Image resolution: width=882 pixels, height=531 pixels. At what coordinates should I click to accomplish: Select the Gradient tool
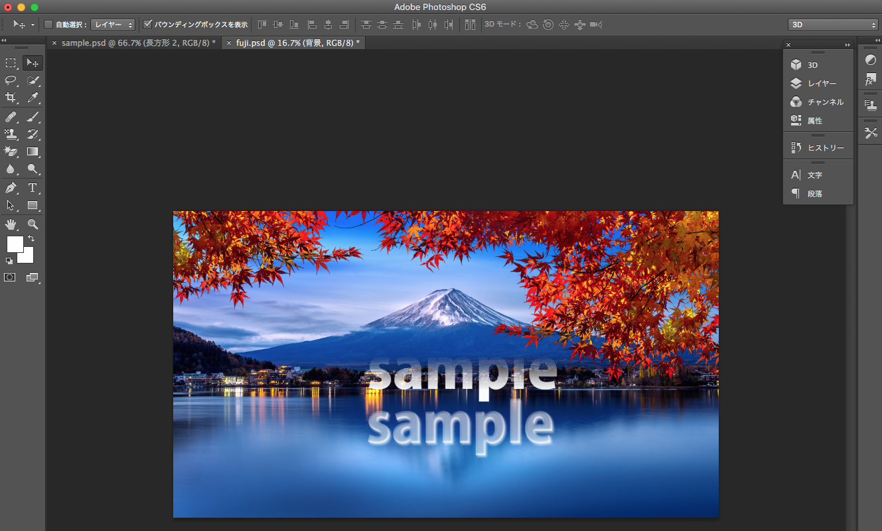[x=33, y=152]
